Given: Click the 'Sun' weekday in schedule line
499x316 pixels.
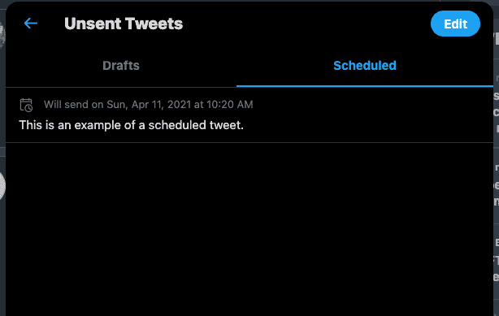Looking at the screenshot, I should [115, 104].
